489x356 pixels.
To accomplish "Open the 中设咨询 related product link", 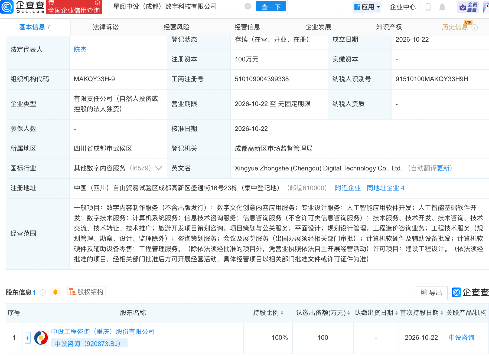I will [461, 338].
